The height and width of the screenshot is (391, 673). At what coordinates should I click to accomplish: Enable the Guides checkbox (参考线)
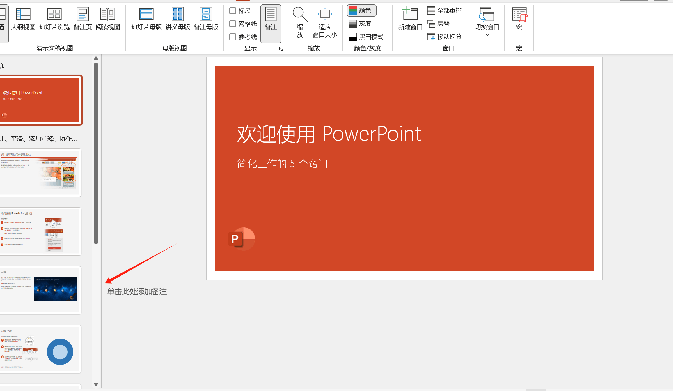(x=233, y=37)
